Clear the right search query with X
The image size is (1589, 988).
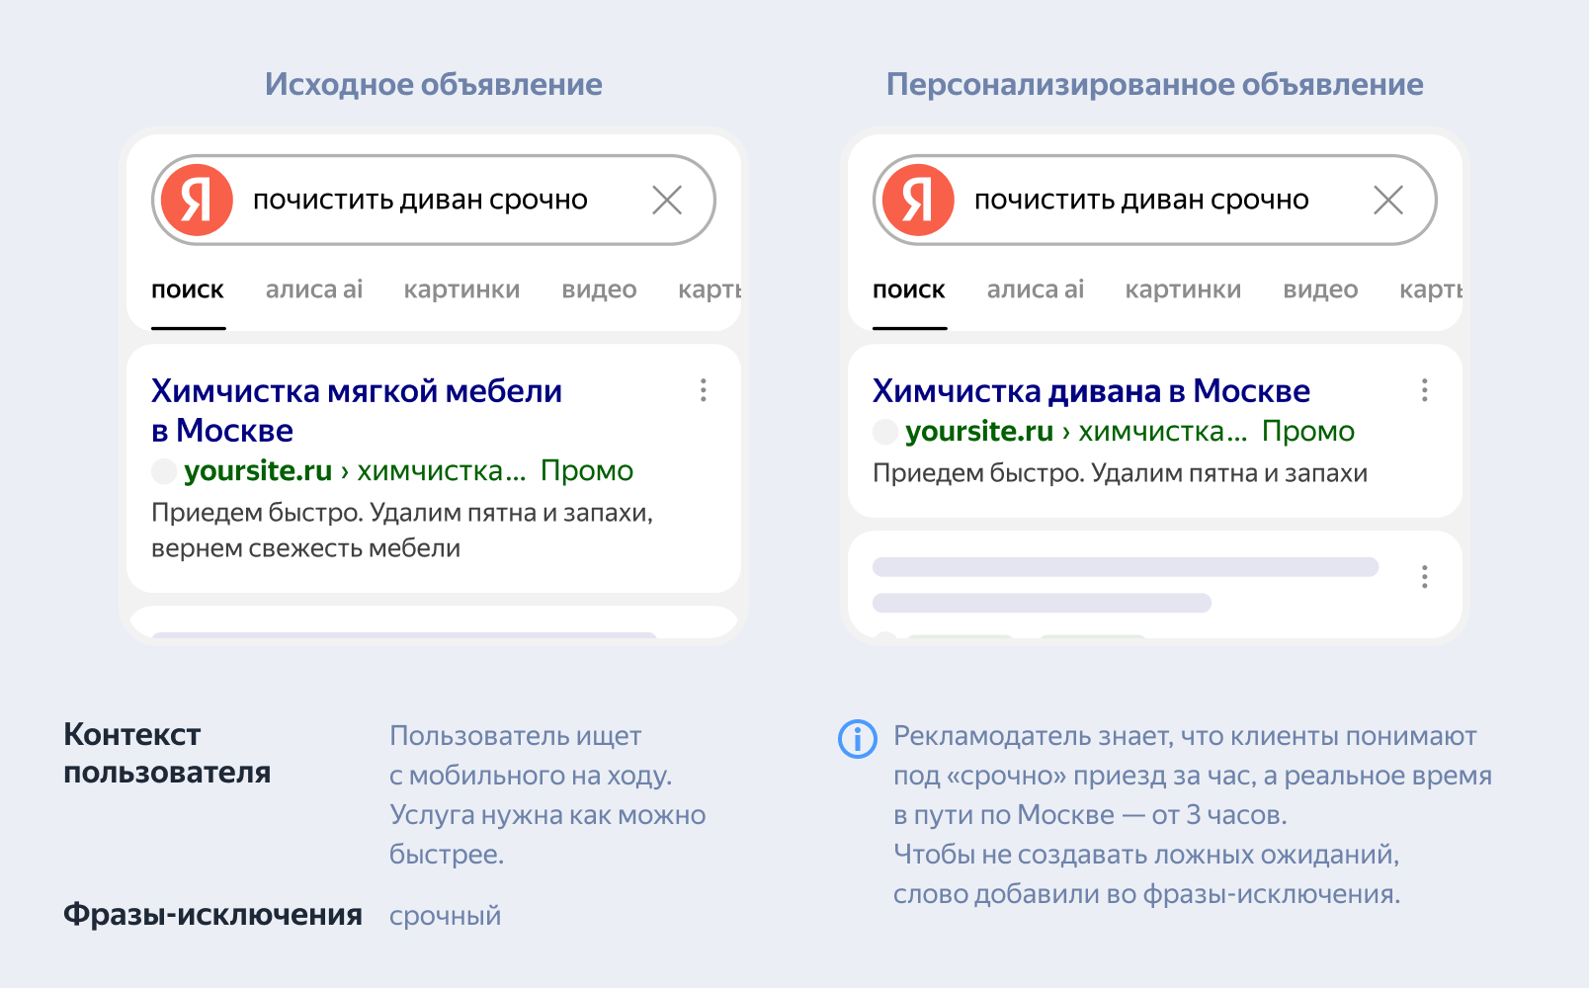[1388, 201]
